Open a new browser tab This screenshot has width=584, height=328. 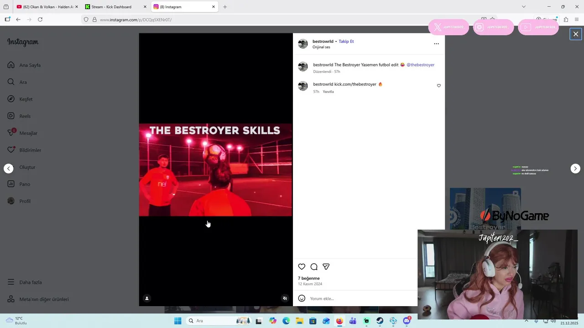[225, 7]
